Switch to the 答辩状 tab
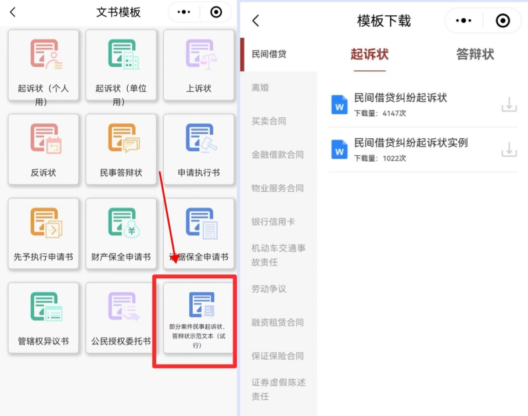This screenshot has height=416, width=528. tap(475, 53)
